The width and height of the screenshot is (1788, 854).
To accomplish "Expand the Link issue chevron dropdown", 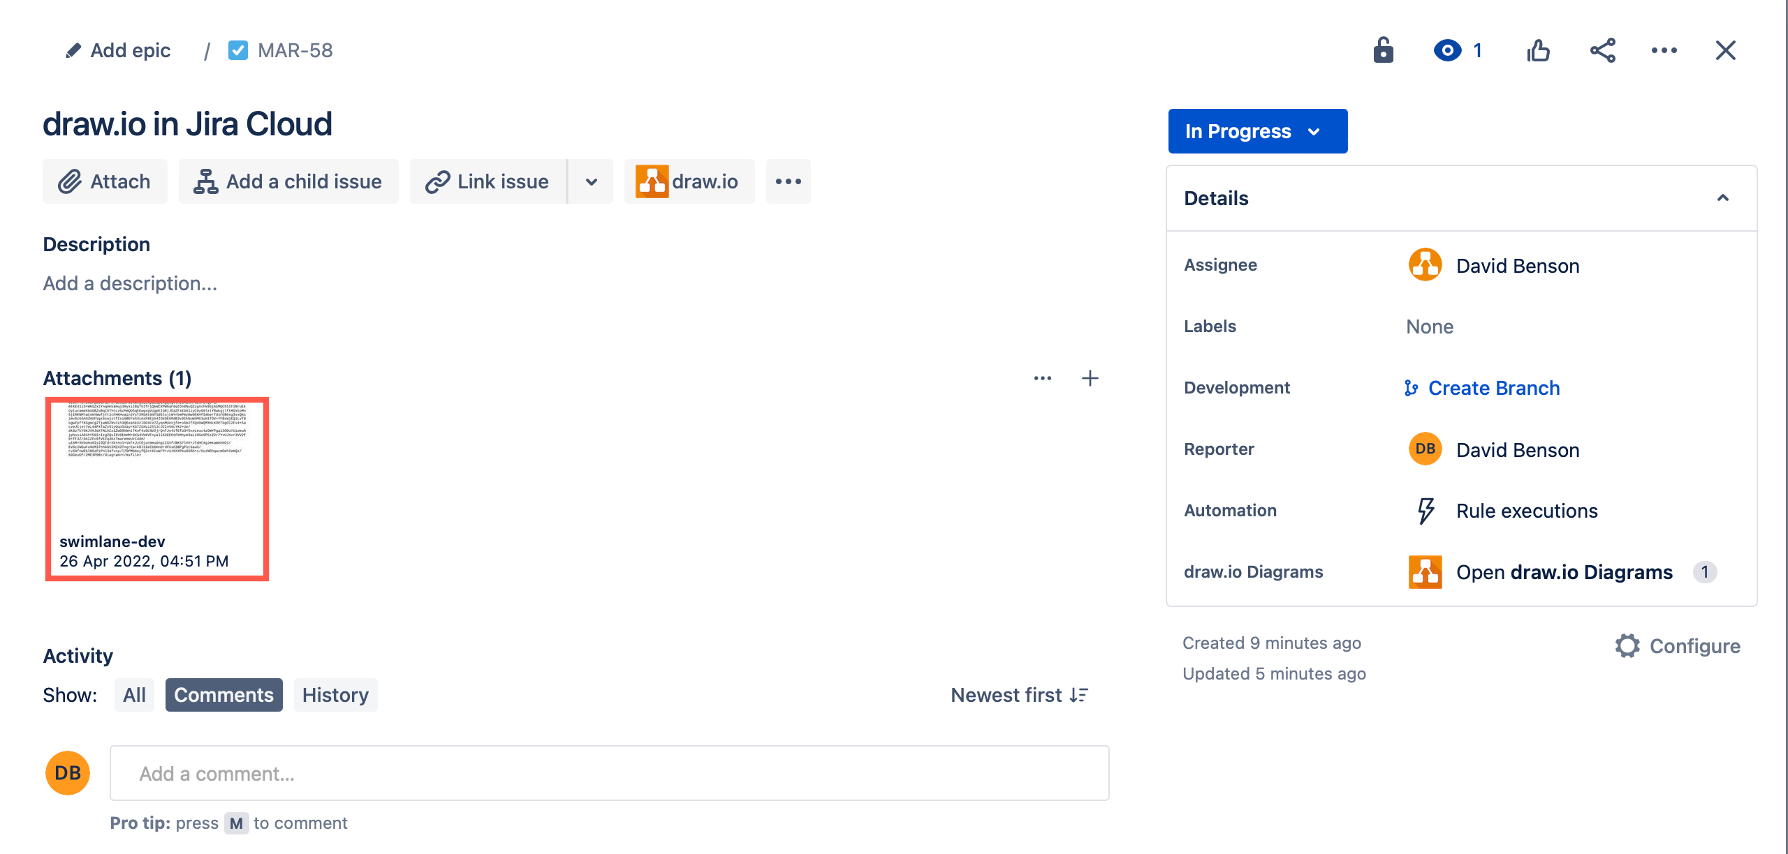I will (590, 181).
